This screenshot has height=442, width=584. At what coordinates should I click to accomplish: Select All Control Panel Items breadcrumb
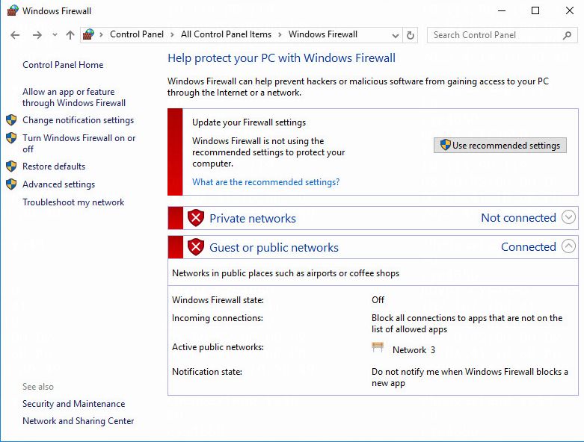click(226, 34)
